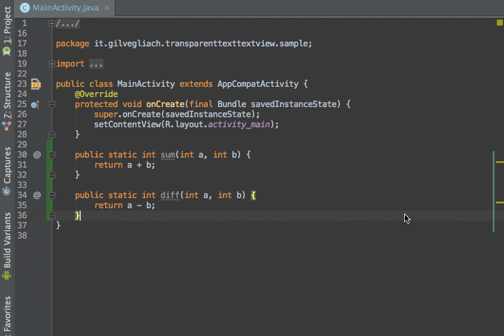Open the Favorites tool window
Screen dimensions: 504x336
[x=7, y=316]
